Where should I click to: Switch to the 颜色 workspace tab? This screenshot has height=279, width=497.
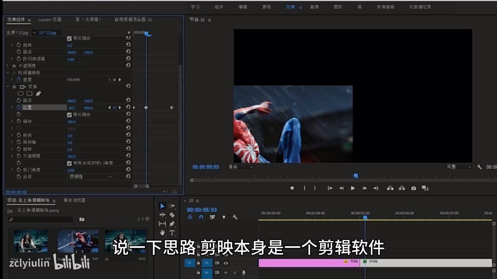pyautogui.click(x=266, y=7)
